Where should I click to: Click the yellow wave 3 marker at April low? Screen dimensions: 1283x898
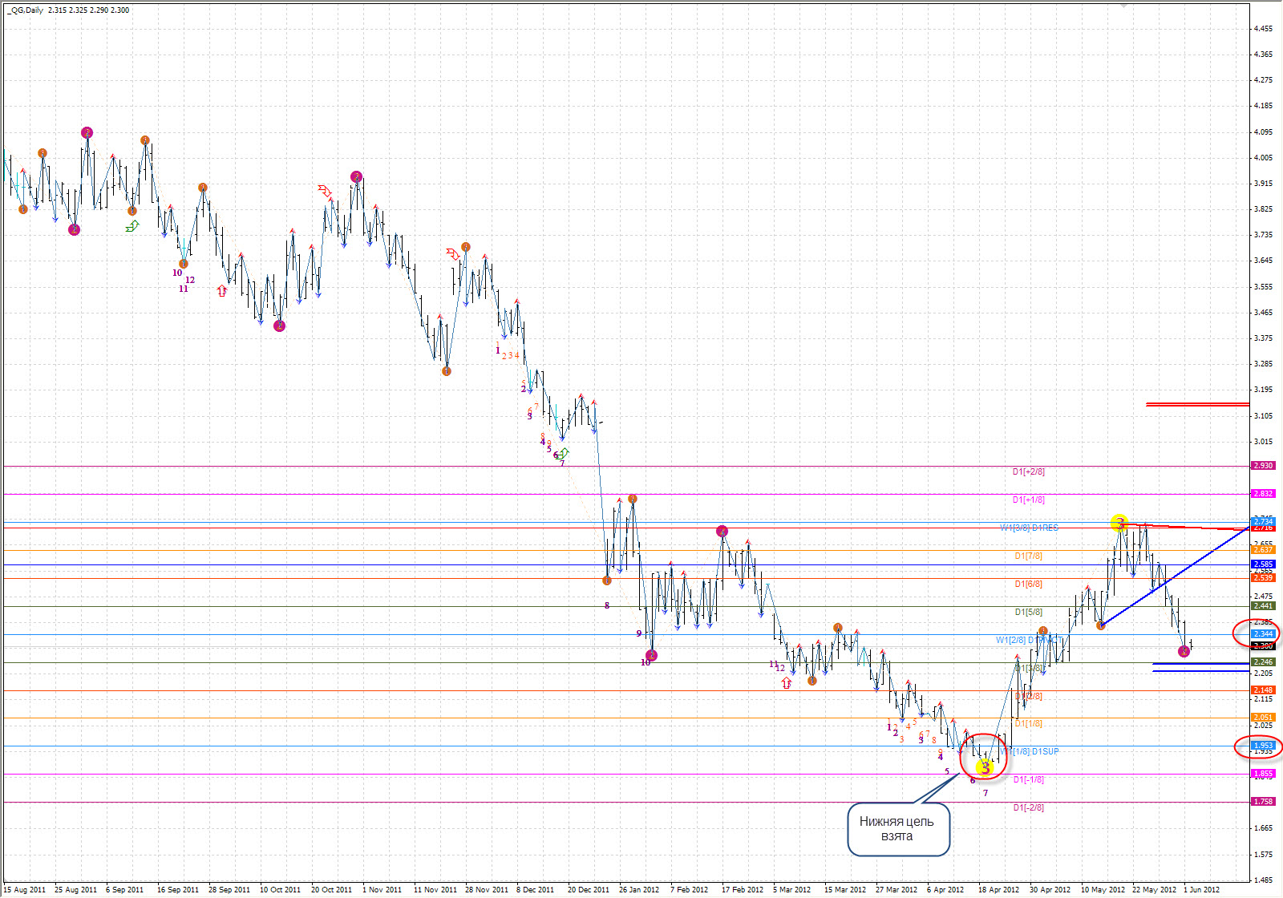(x=985, y=767)
